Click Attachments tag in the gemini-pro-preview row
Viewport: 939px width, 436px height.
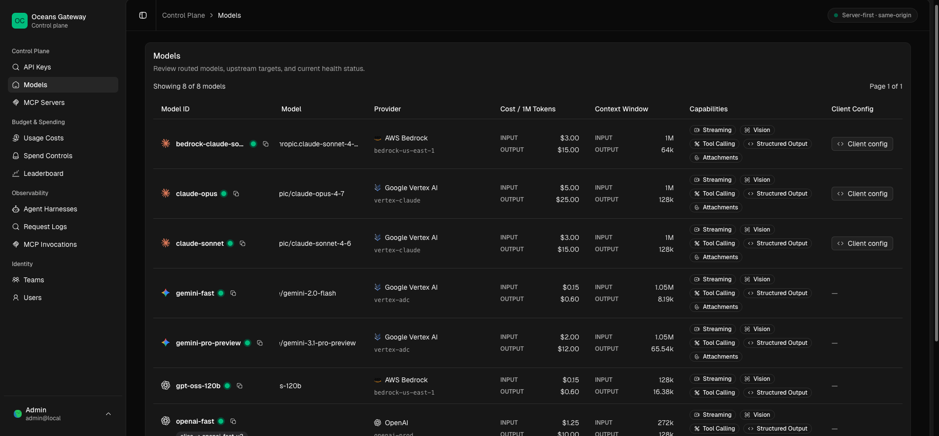pos(716,357)
